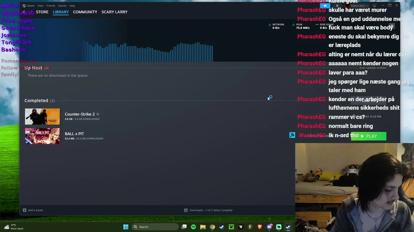This screenshot has height=232, width=414.
Task: Open the Windows Start menu
Action: tap(126, 227)
